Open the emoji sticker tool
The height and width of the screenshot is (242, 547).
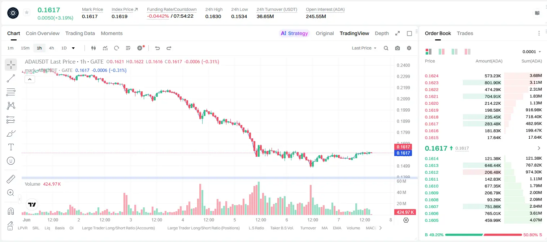click(x=11, y=161)
